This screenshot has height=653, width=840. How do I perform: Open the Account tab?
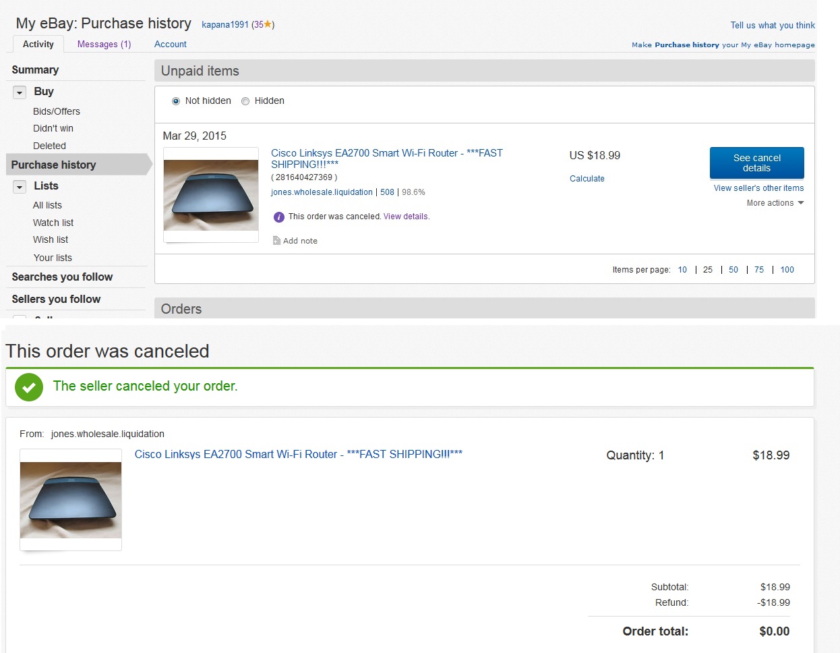[170, 45]
